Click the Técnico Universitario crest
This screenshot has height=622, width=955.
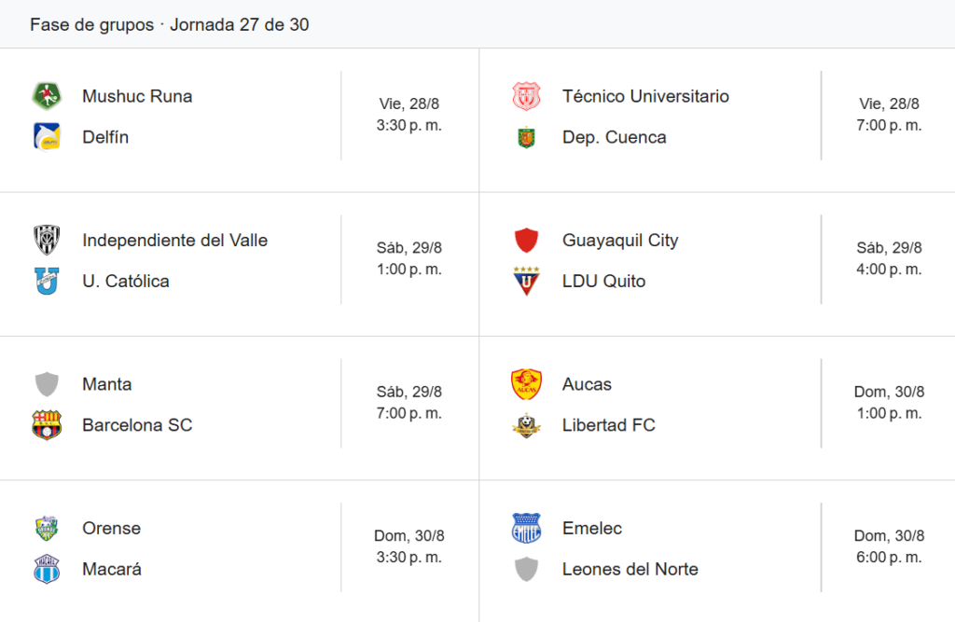pos(526,96)
